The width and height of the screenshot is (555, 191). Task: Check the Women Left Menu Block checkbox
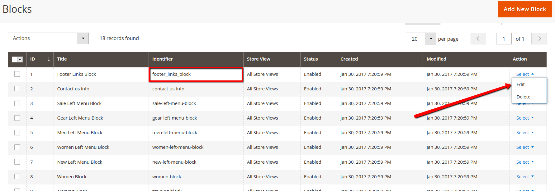coord(17,147)
